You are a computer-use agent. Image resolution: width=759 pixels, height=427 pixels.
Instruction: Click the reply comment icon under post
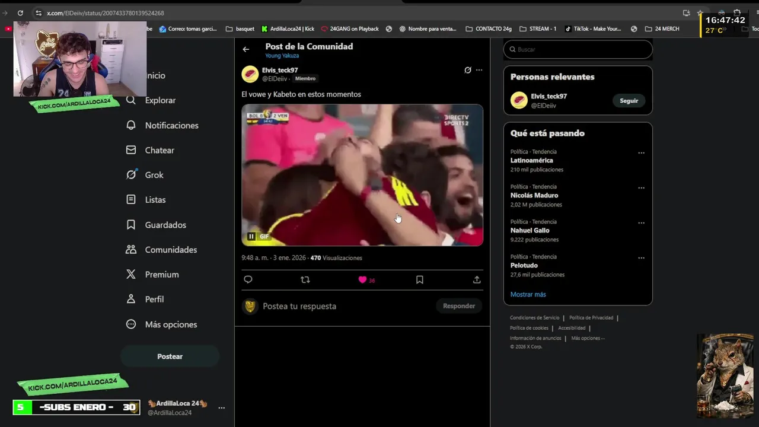248,280
